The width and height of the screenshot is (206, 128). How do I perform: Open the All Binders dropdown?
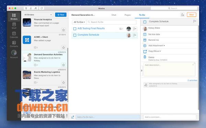38,15
